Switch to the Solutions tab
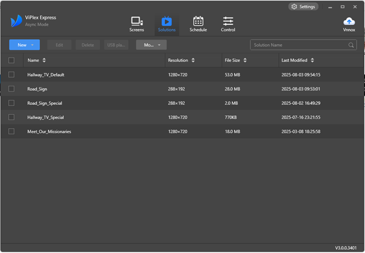The height and width of the screenshot is (253, 365). coord(167,24)
